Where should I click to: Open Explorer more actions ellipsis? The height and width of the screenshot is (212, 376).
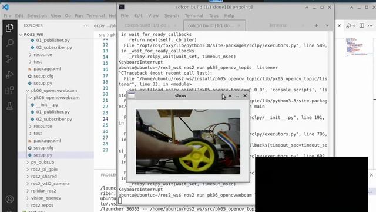(x=86, y=25)
